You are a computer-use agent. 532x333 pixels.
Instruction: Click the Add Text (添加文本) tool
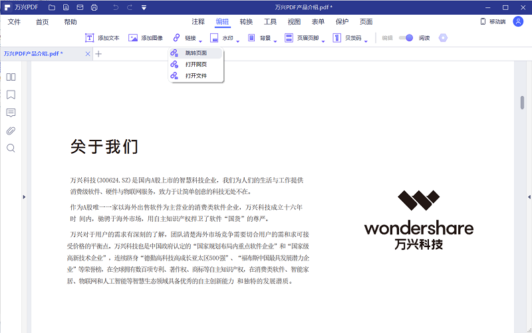[x=102, y=39]
